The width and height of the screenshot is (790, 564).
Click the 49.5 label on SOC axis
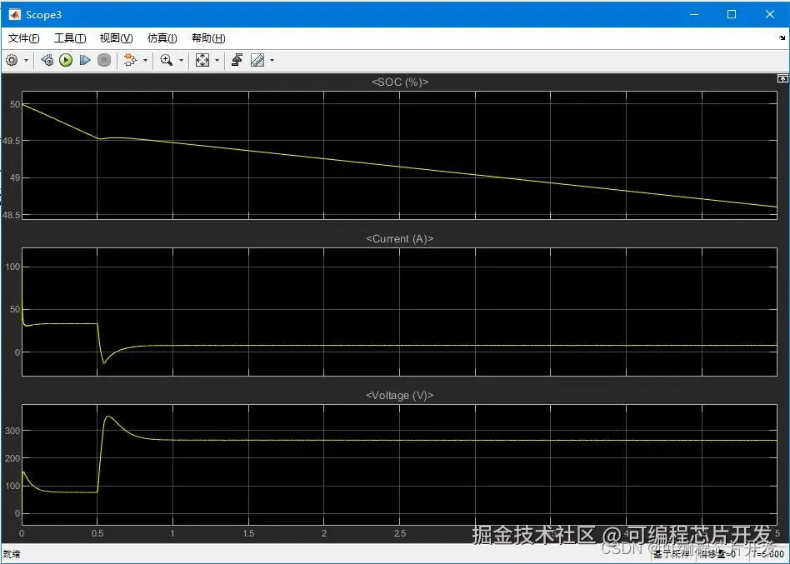pyautogui.click(x=11, y=142)
